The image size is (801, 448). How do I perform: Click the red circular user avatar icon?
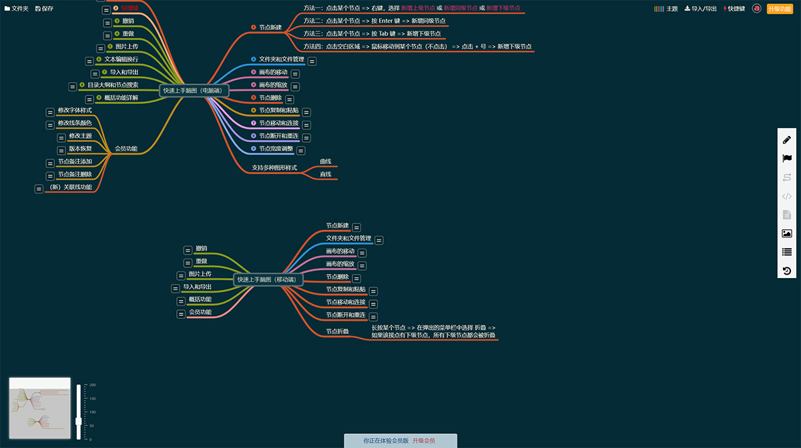(x=756, y=9)
